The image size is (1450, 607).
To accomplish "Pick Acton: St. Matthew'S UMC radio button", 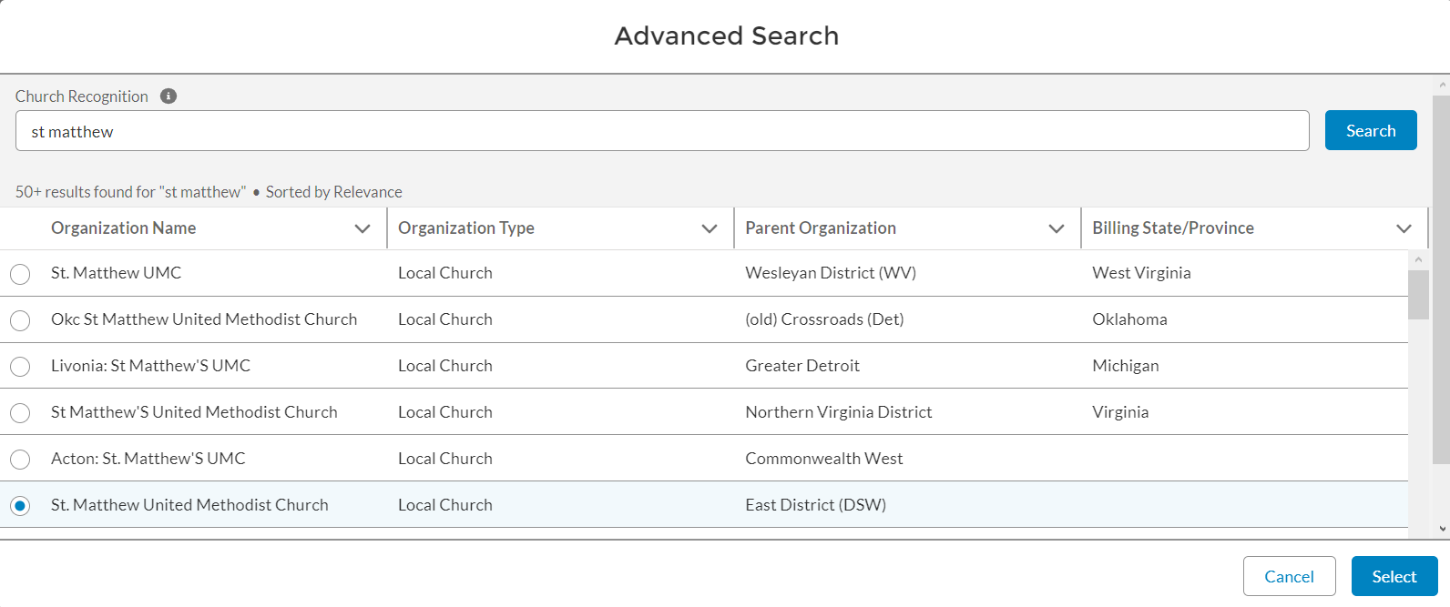I will pyautogui.click(x=20, y=460).
